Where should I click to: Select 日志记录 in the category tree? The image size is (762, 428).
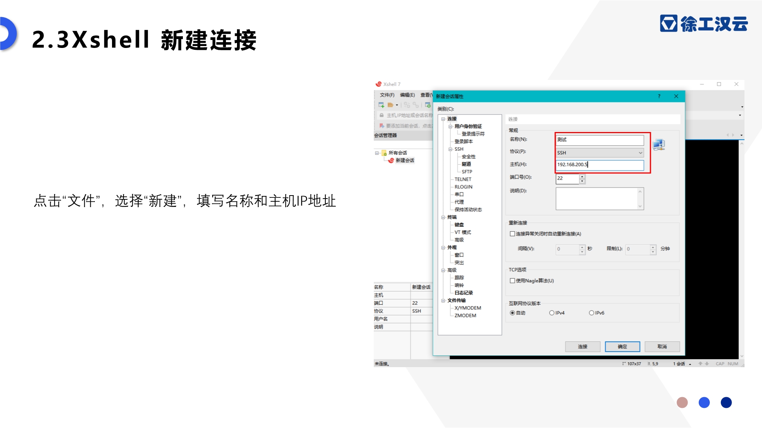(x=464, y=293)
